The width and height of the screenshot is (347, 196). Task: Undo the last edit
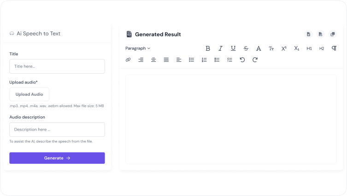(242, 60)
